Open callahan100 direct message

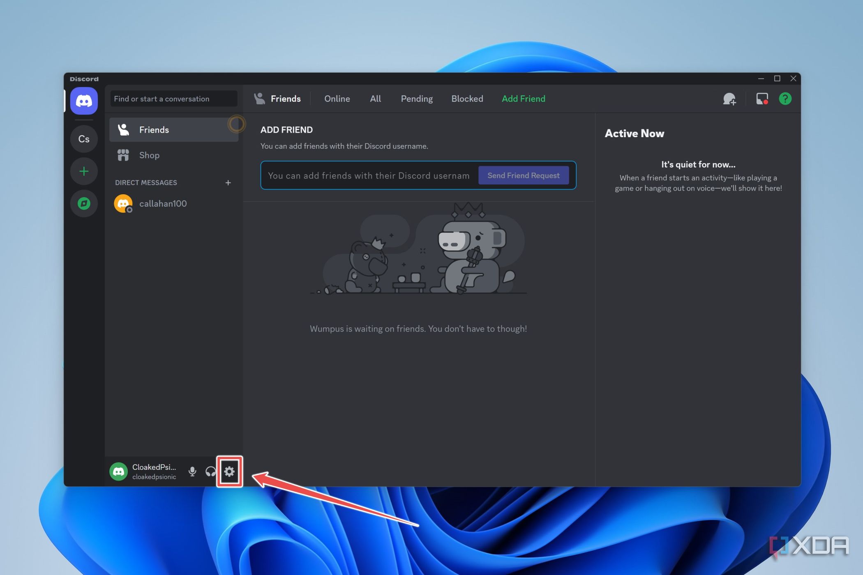tap(163, 204)
